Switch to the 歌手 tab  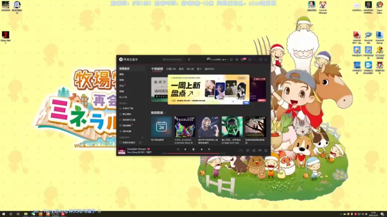click(199, 69)
